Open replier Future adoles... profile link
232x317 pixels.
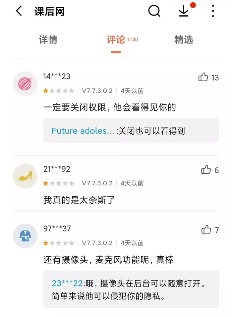83,131
